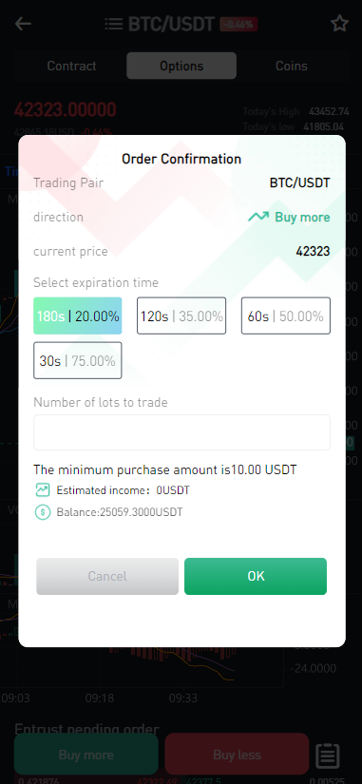Click the Buy more trend arrow icon

coord(258,217)
